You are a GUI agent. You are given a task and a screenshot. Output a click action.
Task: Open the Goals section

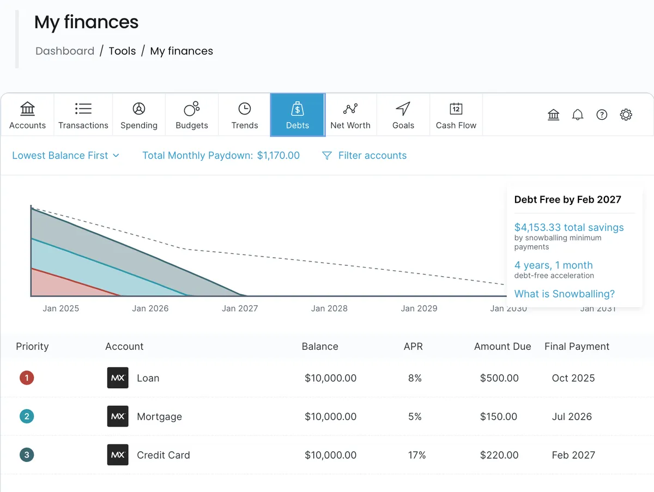[x=403, y=114]
